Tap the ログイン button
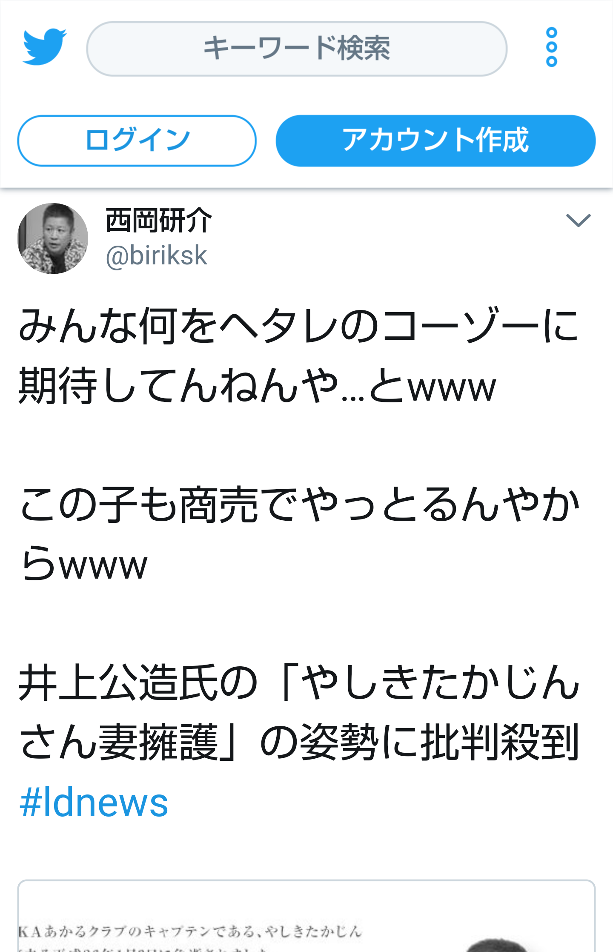This screenshot has width=613, height=952. [137, 141]
